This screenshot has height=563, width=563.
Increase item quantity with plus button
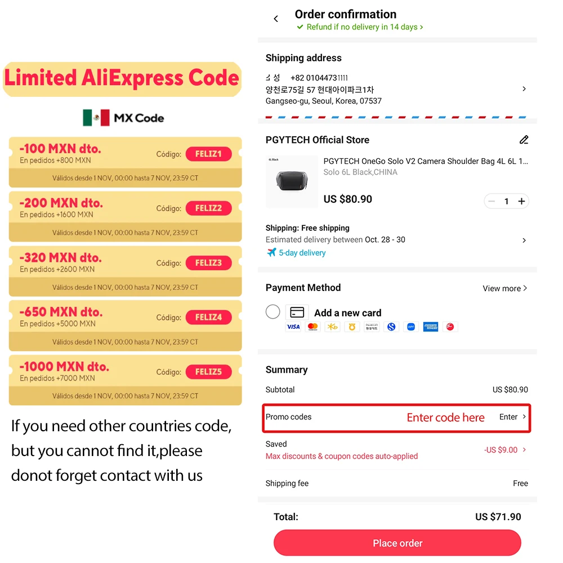[522, 201]
